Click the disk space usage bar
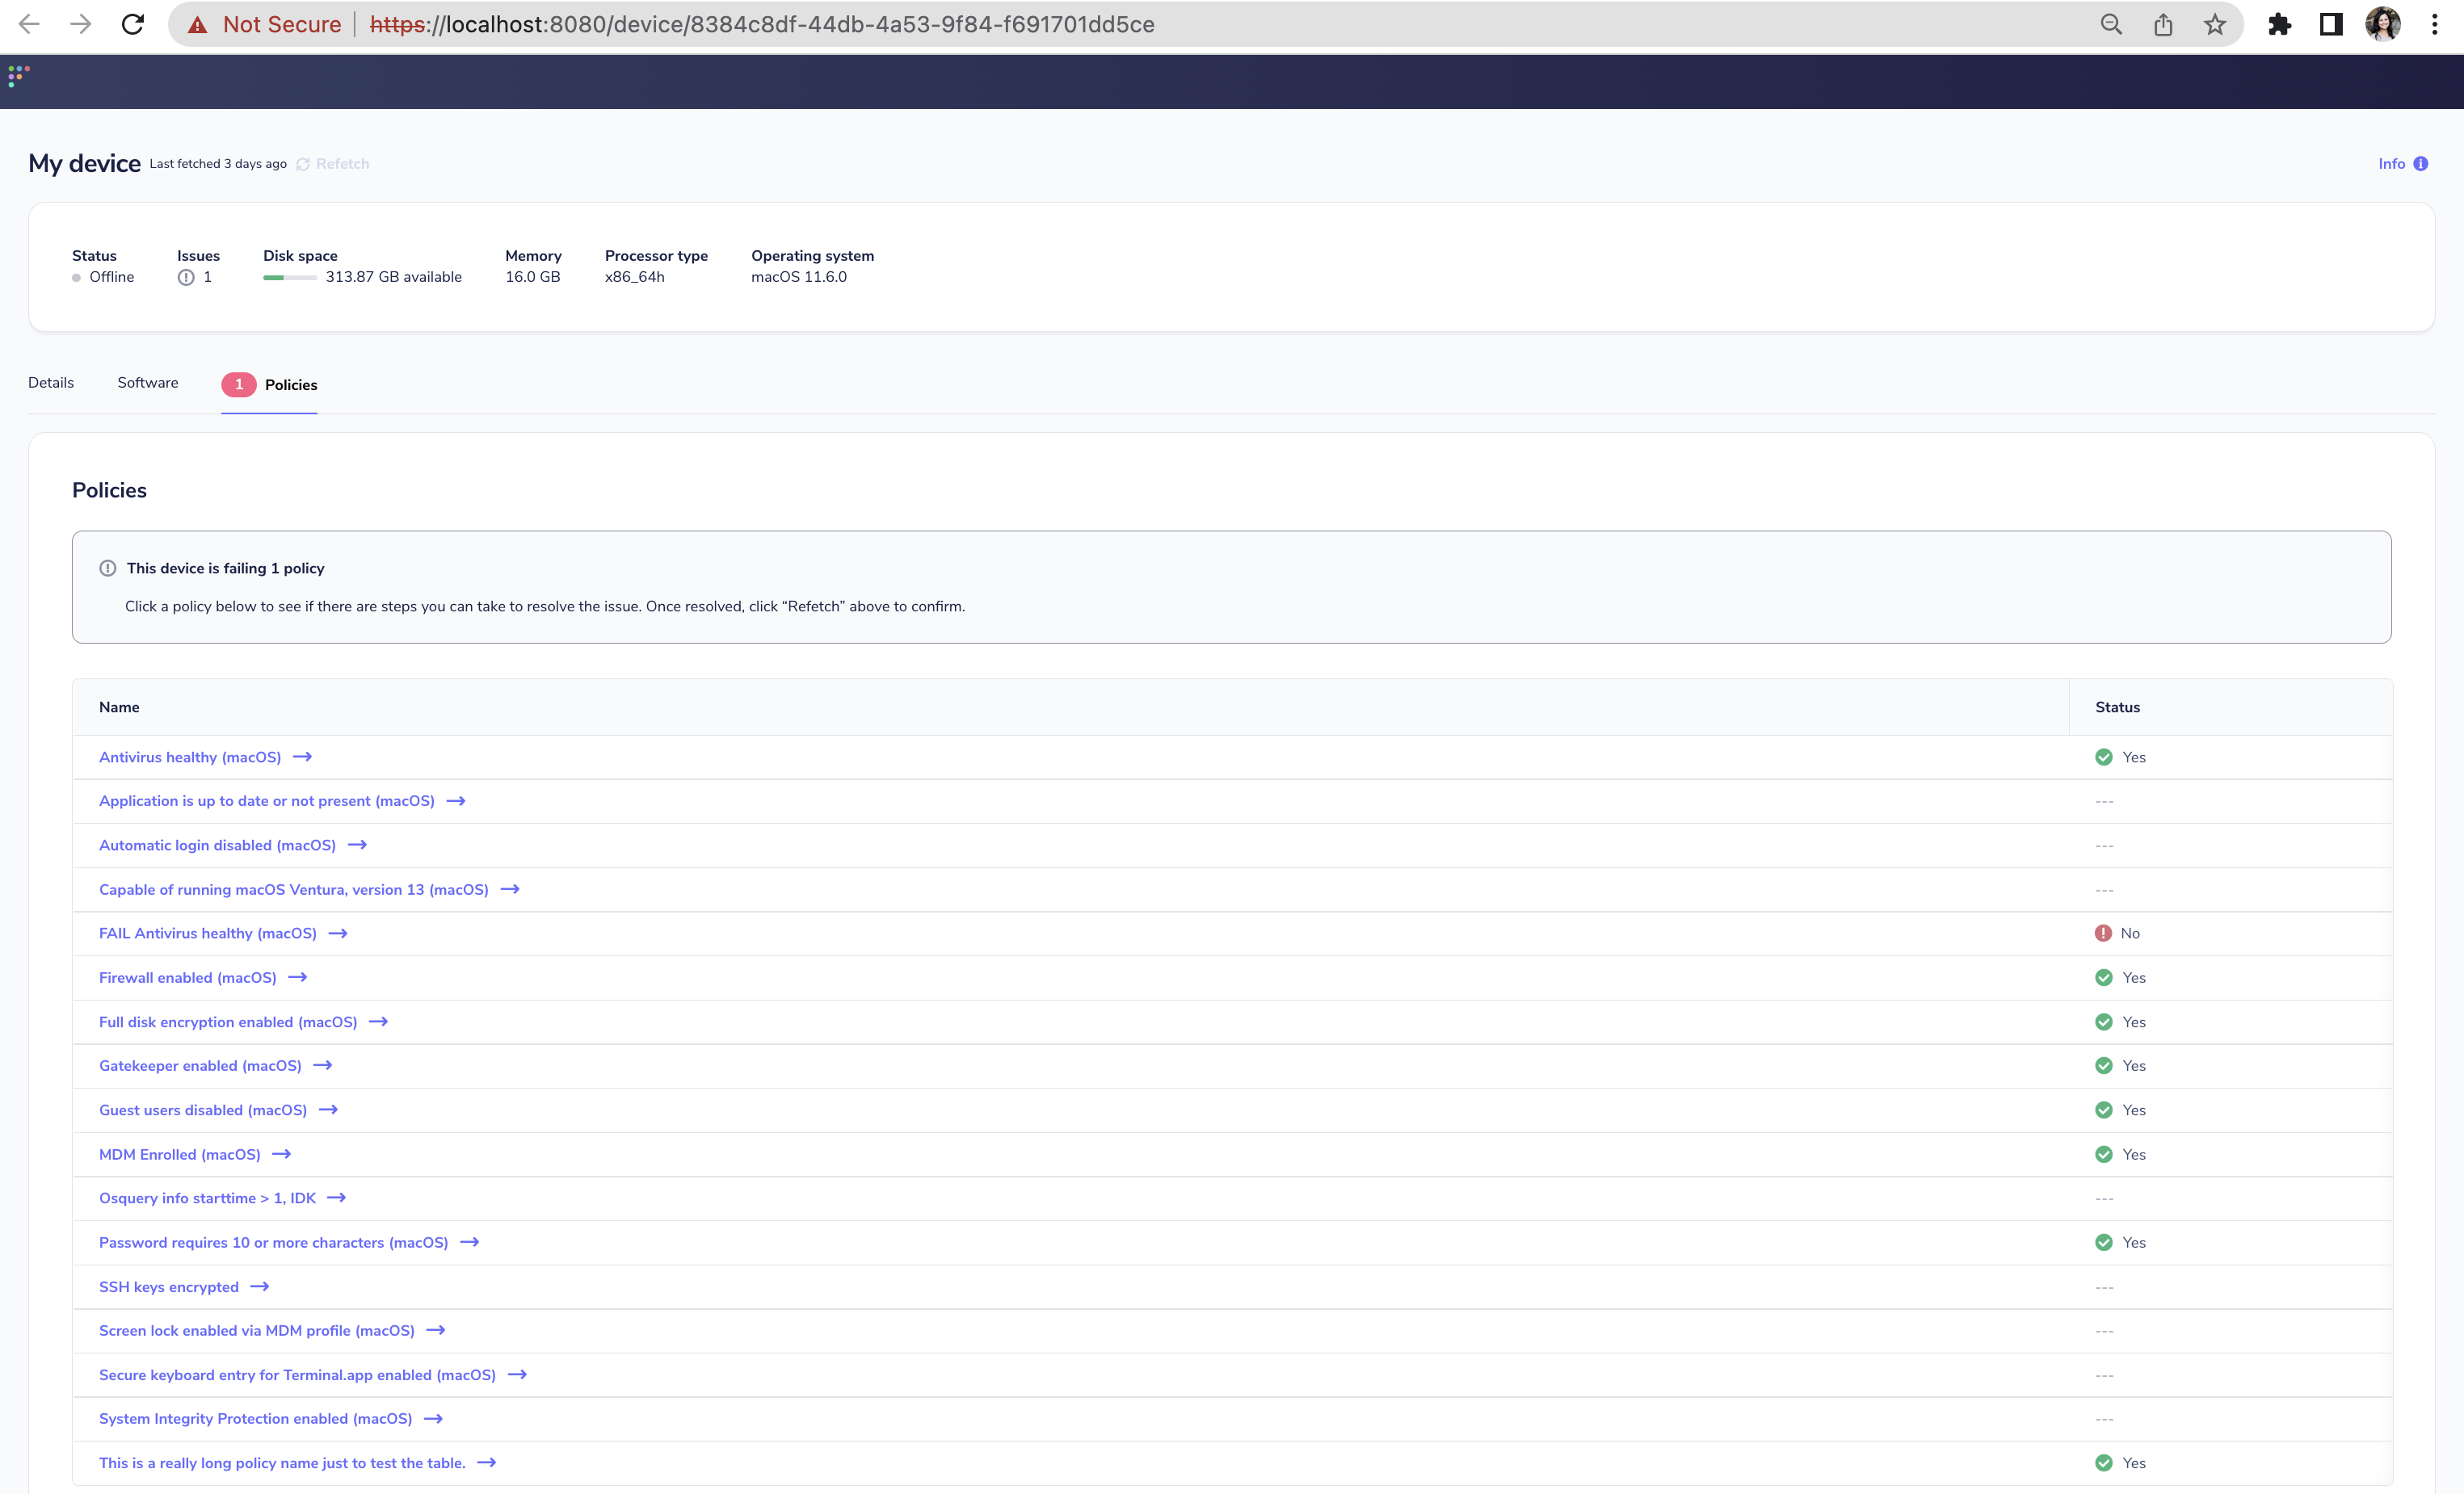Image resolution: width=2464 pixels, height=1494 pixels. pos(288,279)
